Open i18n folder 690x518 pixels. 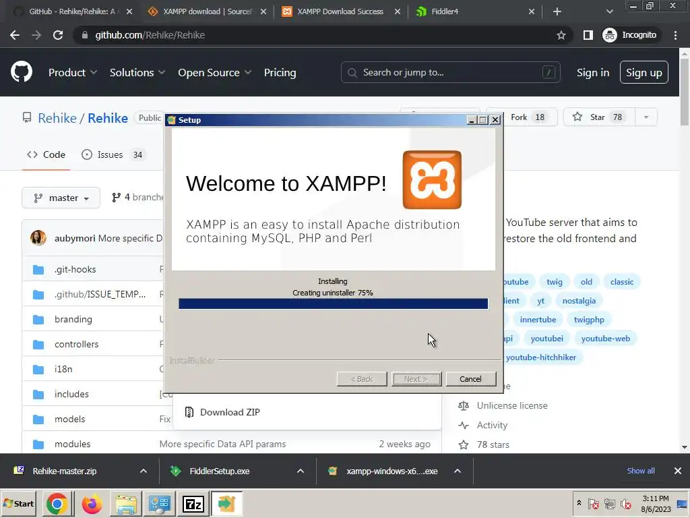tap(63, 369)
